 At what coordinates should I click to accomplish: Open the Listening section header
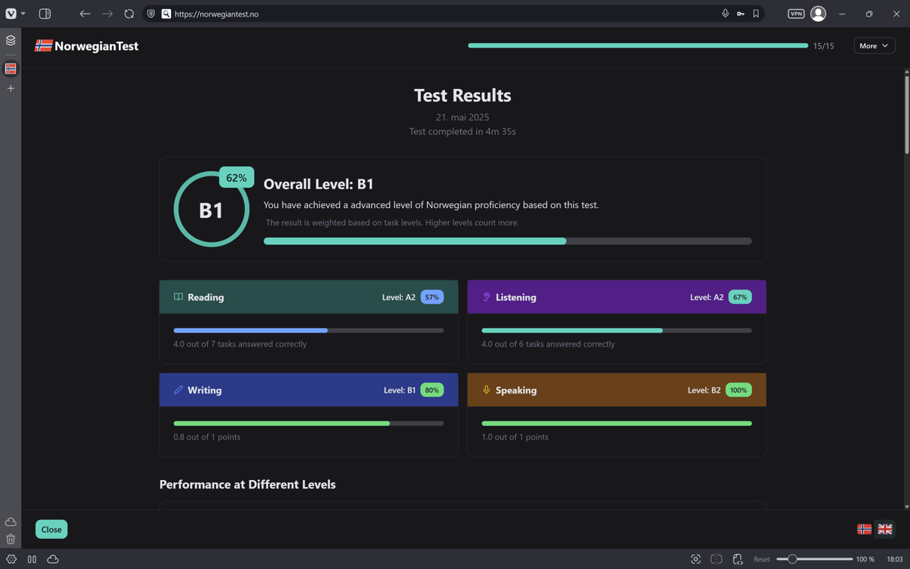[617, 297]
